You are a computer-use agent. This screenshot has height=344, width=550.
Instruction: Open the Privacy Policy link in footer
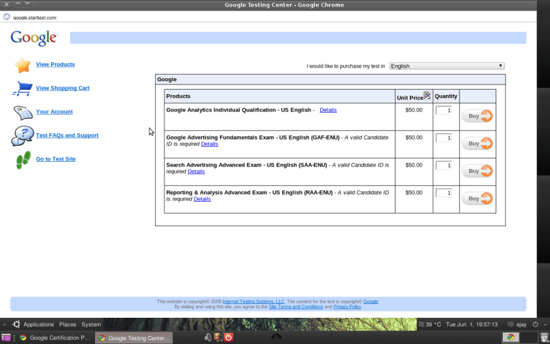(346, 307)
